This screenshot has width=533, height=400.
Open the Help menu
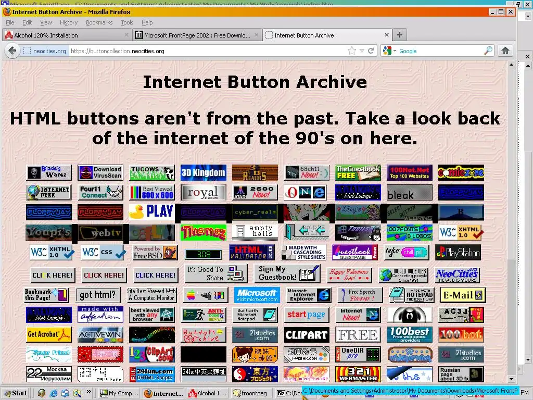147,22
